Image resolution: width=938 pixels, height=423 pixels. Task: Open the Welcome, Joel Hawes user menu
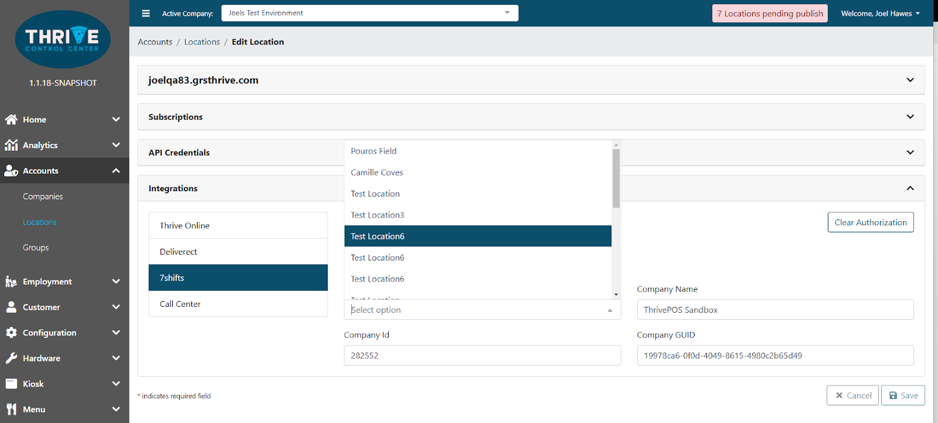(x=880, y=13)
